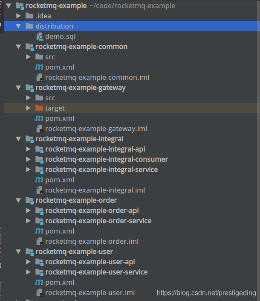The image size is (260, 301).
Task: Expand the target folder in gateway module
Action: point(28,108)
